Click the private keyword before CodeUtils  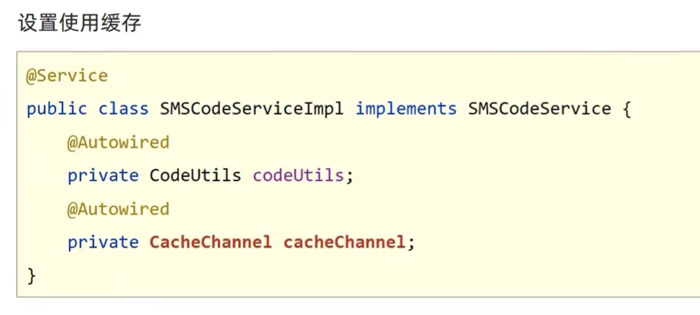(103, 176)
